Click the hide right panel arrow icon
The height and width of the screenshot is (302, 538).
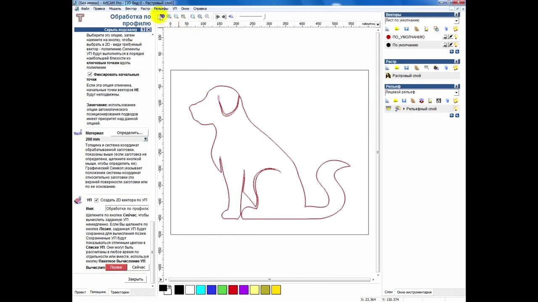coord(224,16)
